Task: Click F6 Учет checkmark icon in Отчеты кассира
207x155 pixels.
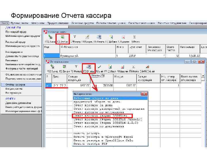Action: point(99,67)
